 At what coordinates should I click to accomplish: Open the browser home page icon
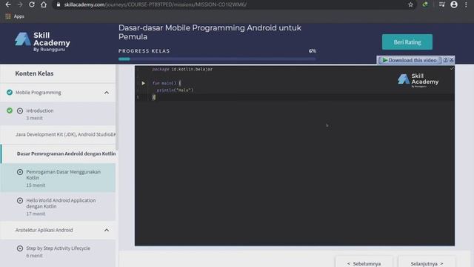click(x=44, y=4)
